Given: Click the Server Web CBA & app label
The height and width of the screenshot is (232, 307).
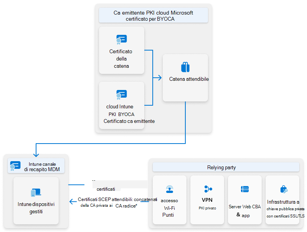Looking at the screenshot, I should point(244,211).
